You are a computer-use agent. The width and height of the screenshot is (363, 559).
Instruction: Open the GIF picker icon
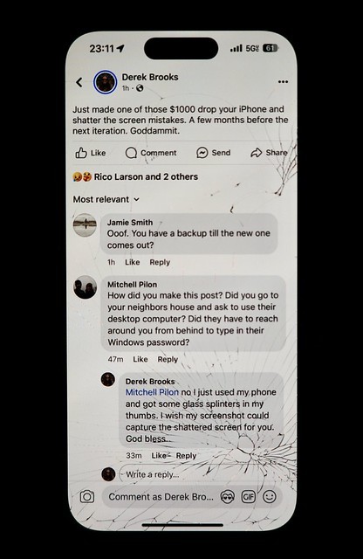coord(249,497)
